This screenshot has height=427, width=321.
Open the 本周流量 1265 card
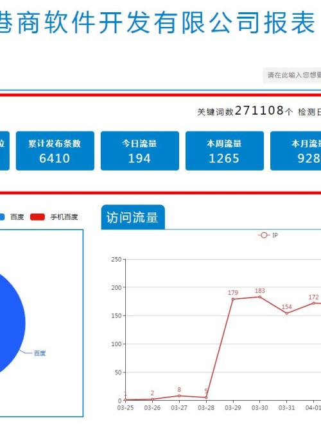coord(225,151)
